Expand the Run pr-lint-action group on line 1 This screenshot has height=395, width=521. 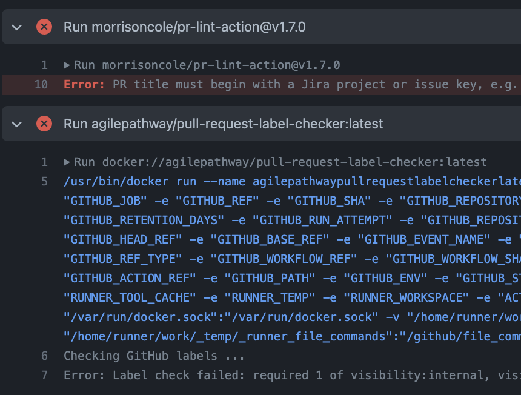[x=66, y=65]
